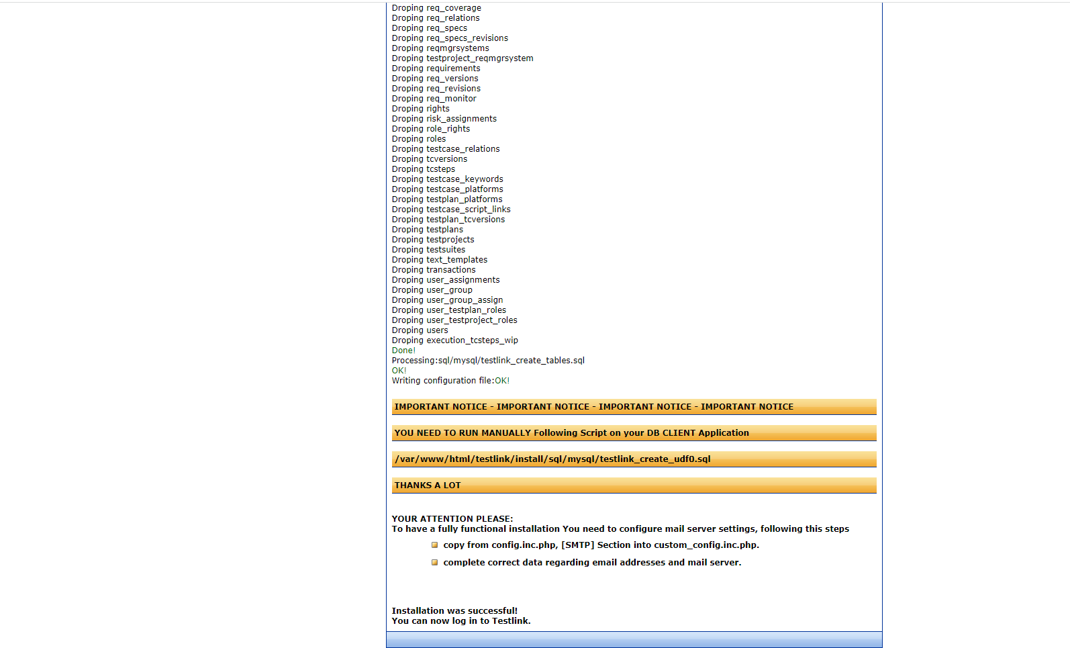The height and width of the screenshot is (648, 1070).
Task: Select 'Dropping user_testplan_roles' line
Action: pos(449,310)
